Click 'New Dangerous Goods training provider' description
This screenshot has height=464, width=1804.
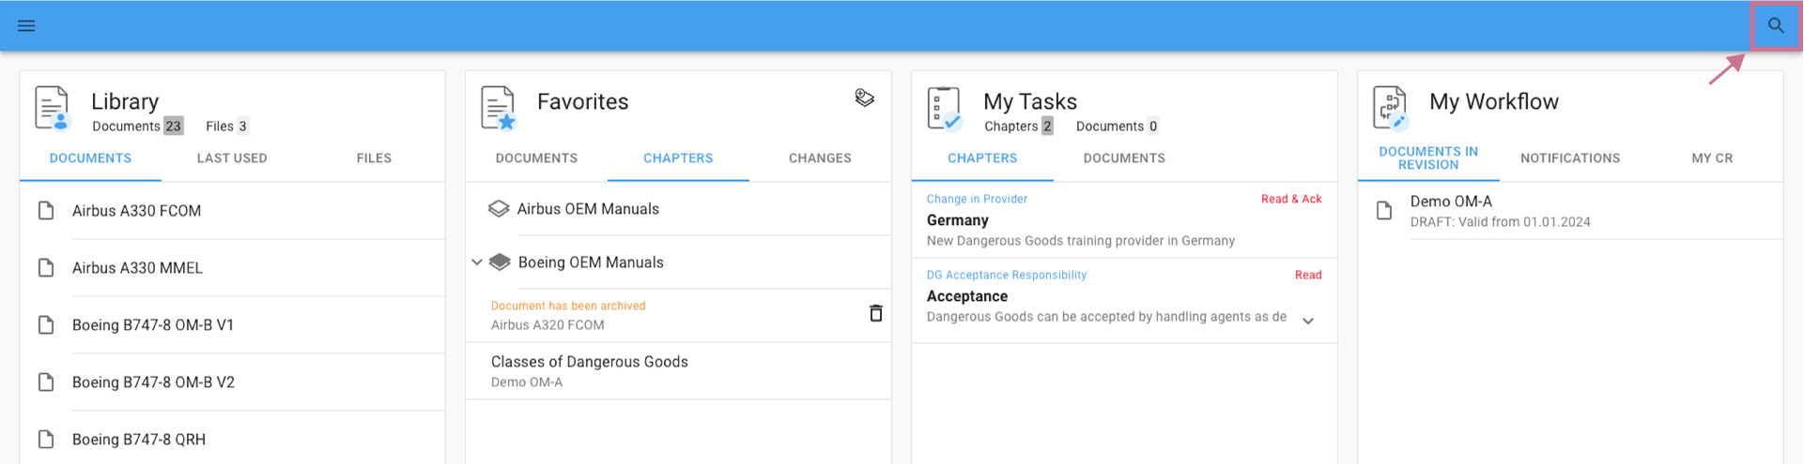pos(1080,241)
